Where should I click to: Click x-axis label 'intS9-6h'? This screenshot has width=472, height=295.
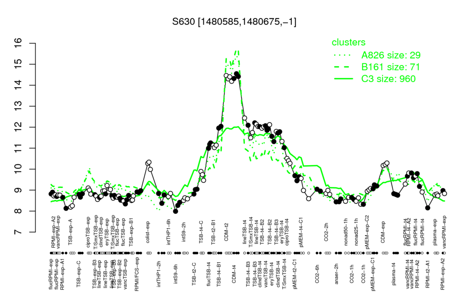(176, 274)
